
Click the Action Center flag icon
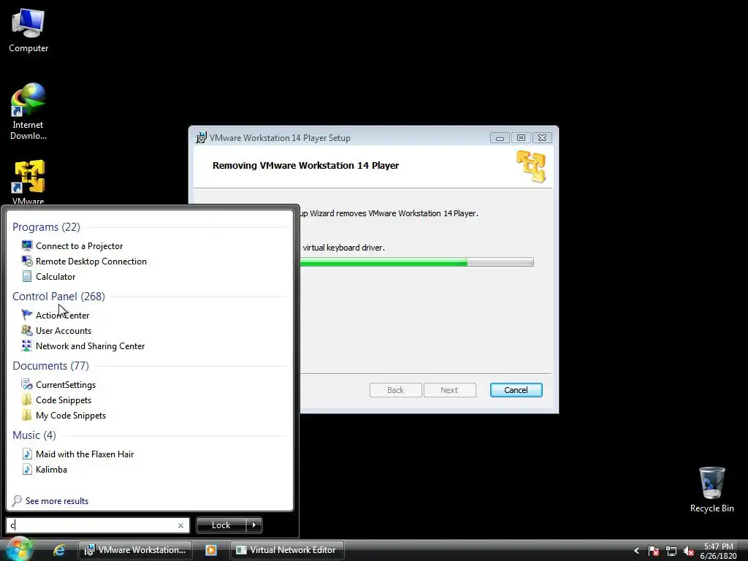tap(27, 315)
